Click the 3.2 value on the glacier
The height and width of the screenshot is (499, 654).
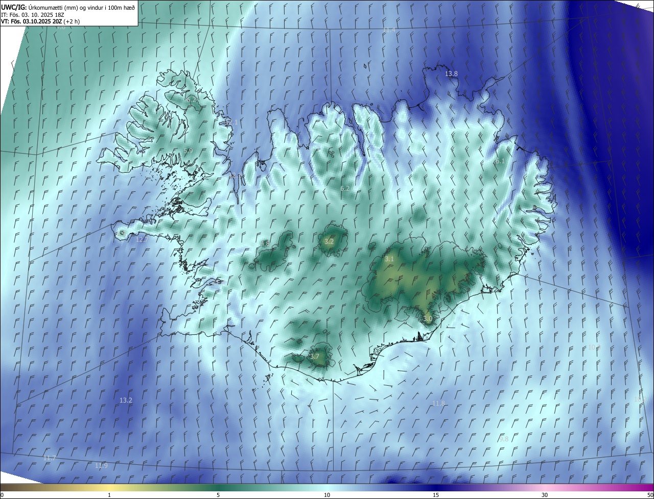pos(329,242)
